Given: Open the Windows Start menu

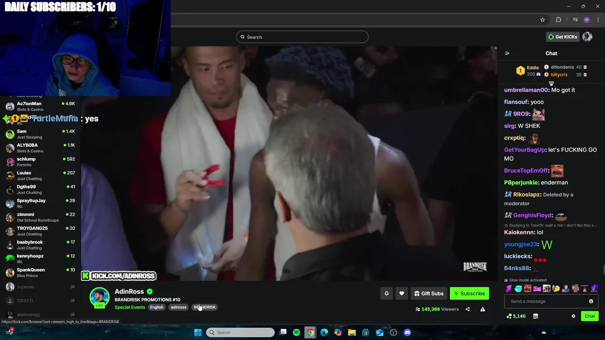Looking at the screenshot, I should 198,332.
